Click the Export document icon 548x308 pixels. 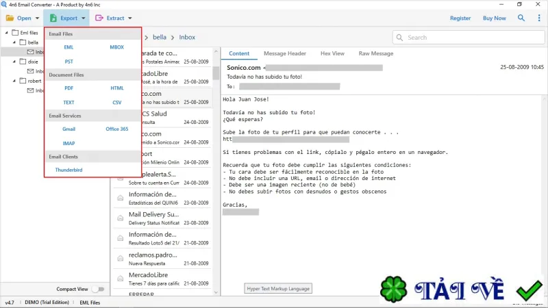[53, 18]
